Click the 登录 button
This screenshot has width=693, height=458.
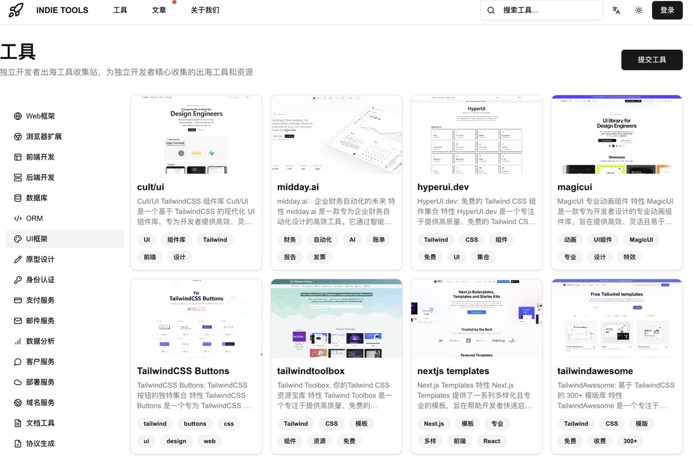pyautogui.click(x=667, y=10)
